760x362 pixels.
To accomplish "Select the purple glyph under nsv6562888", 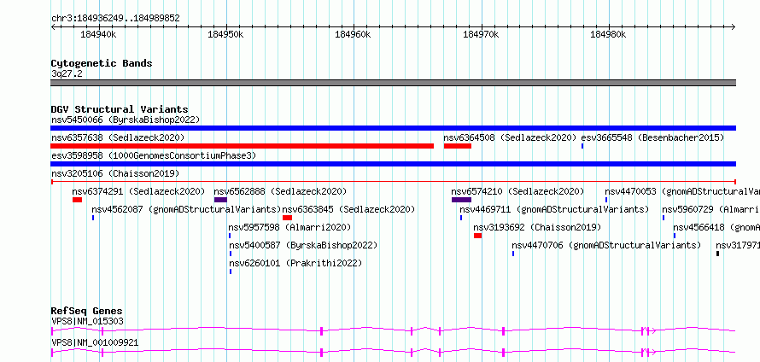I will pos(220,200).
